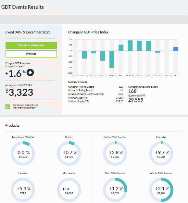The width and height of the screenshot is (188, 203).
Task: Click the 3 Oct '23 bar in chart
Action: pos(139,46)
